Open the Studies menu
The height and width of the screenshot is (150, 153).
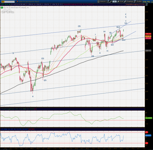(x=138, y=2)
